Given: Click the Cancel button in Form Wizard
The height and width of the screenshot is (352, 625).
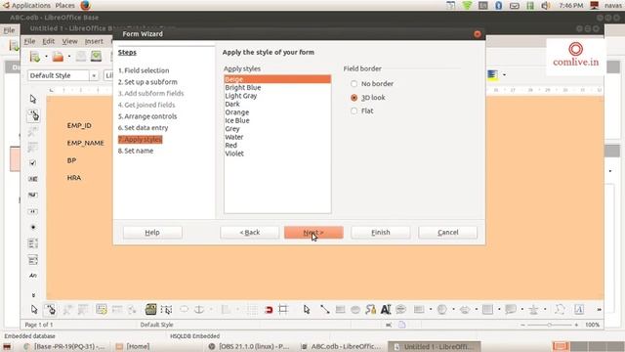Looking at the screenshot, I should (x=447, y=233).
